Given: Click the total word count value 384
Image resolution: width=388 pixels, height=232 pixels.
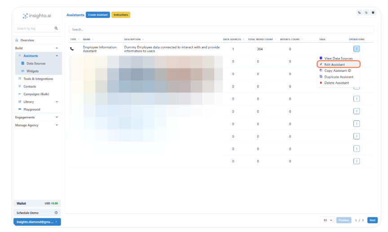Looking at the screenshot, I should (260, 49).
